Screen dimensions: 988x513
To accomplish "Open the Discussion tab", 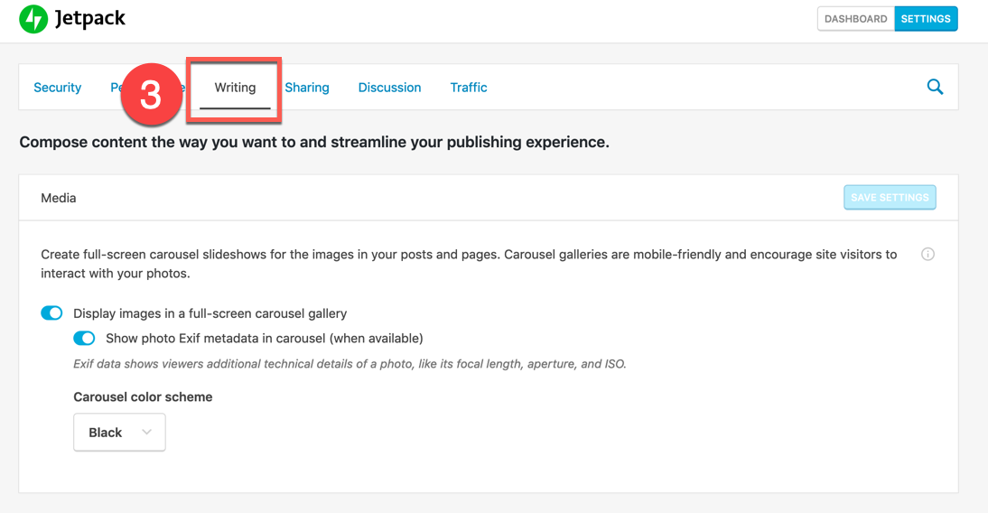I will (x=389, y=88).
